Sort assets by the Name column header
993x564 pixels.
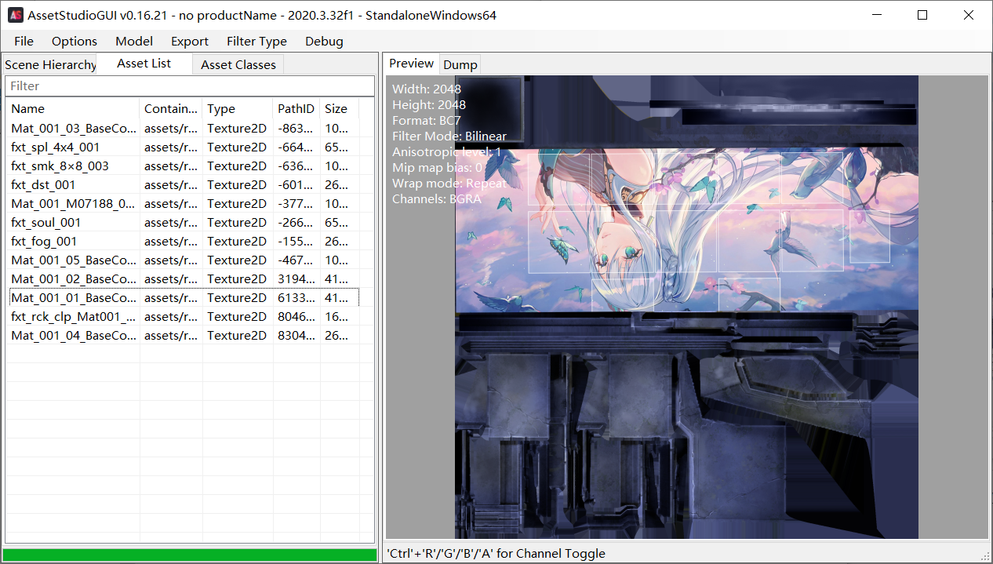[73, 109]
